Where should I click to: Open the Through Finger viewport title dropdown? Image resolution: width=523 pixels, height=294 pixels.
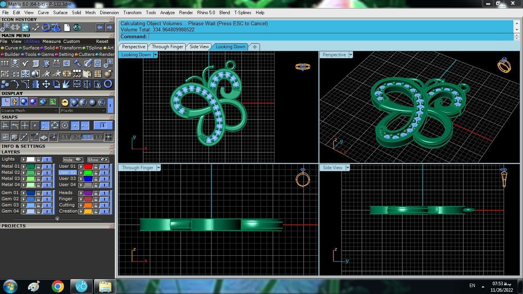158,168
